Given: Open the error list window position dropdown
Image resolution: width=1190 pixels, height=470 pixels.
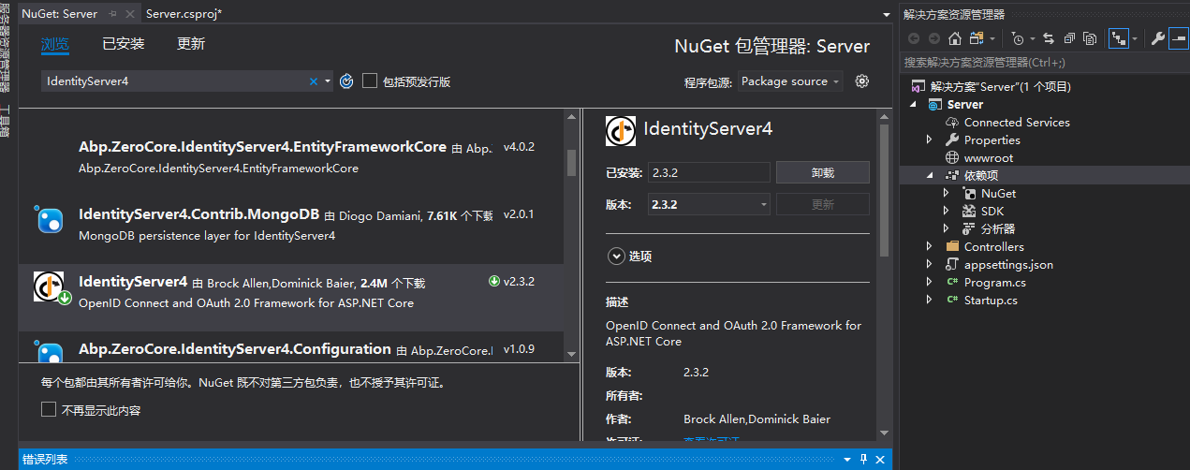Looking at the screenshot, I should click(x=848, y=460).
